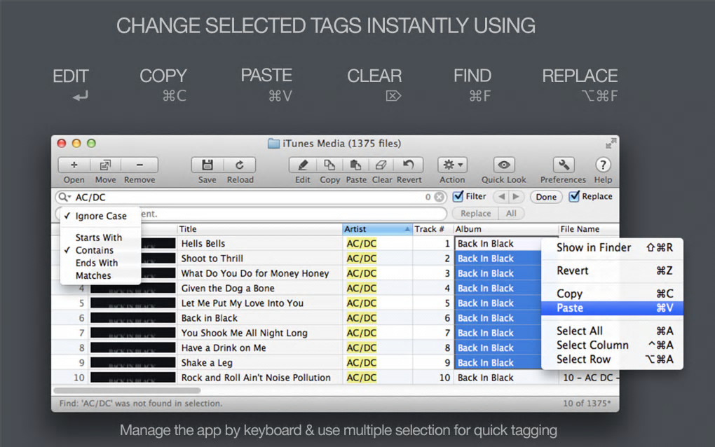Choose Select All in the context menu

pos(613,331)
